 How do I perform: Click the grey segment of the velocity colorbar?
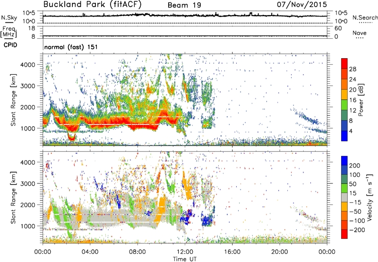click(x=344, y=197)
